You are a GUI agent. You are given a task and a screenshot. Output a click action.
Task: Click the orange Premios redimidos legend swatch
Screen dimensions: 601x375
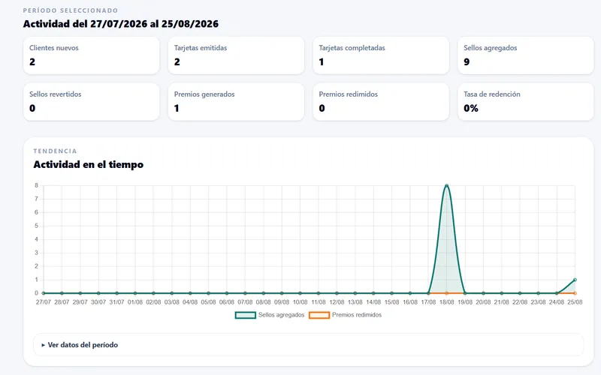coord(319,315)
